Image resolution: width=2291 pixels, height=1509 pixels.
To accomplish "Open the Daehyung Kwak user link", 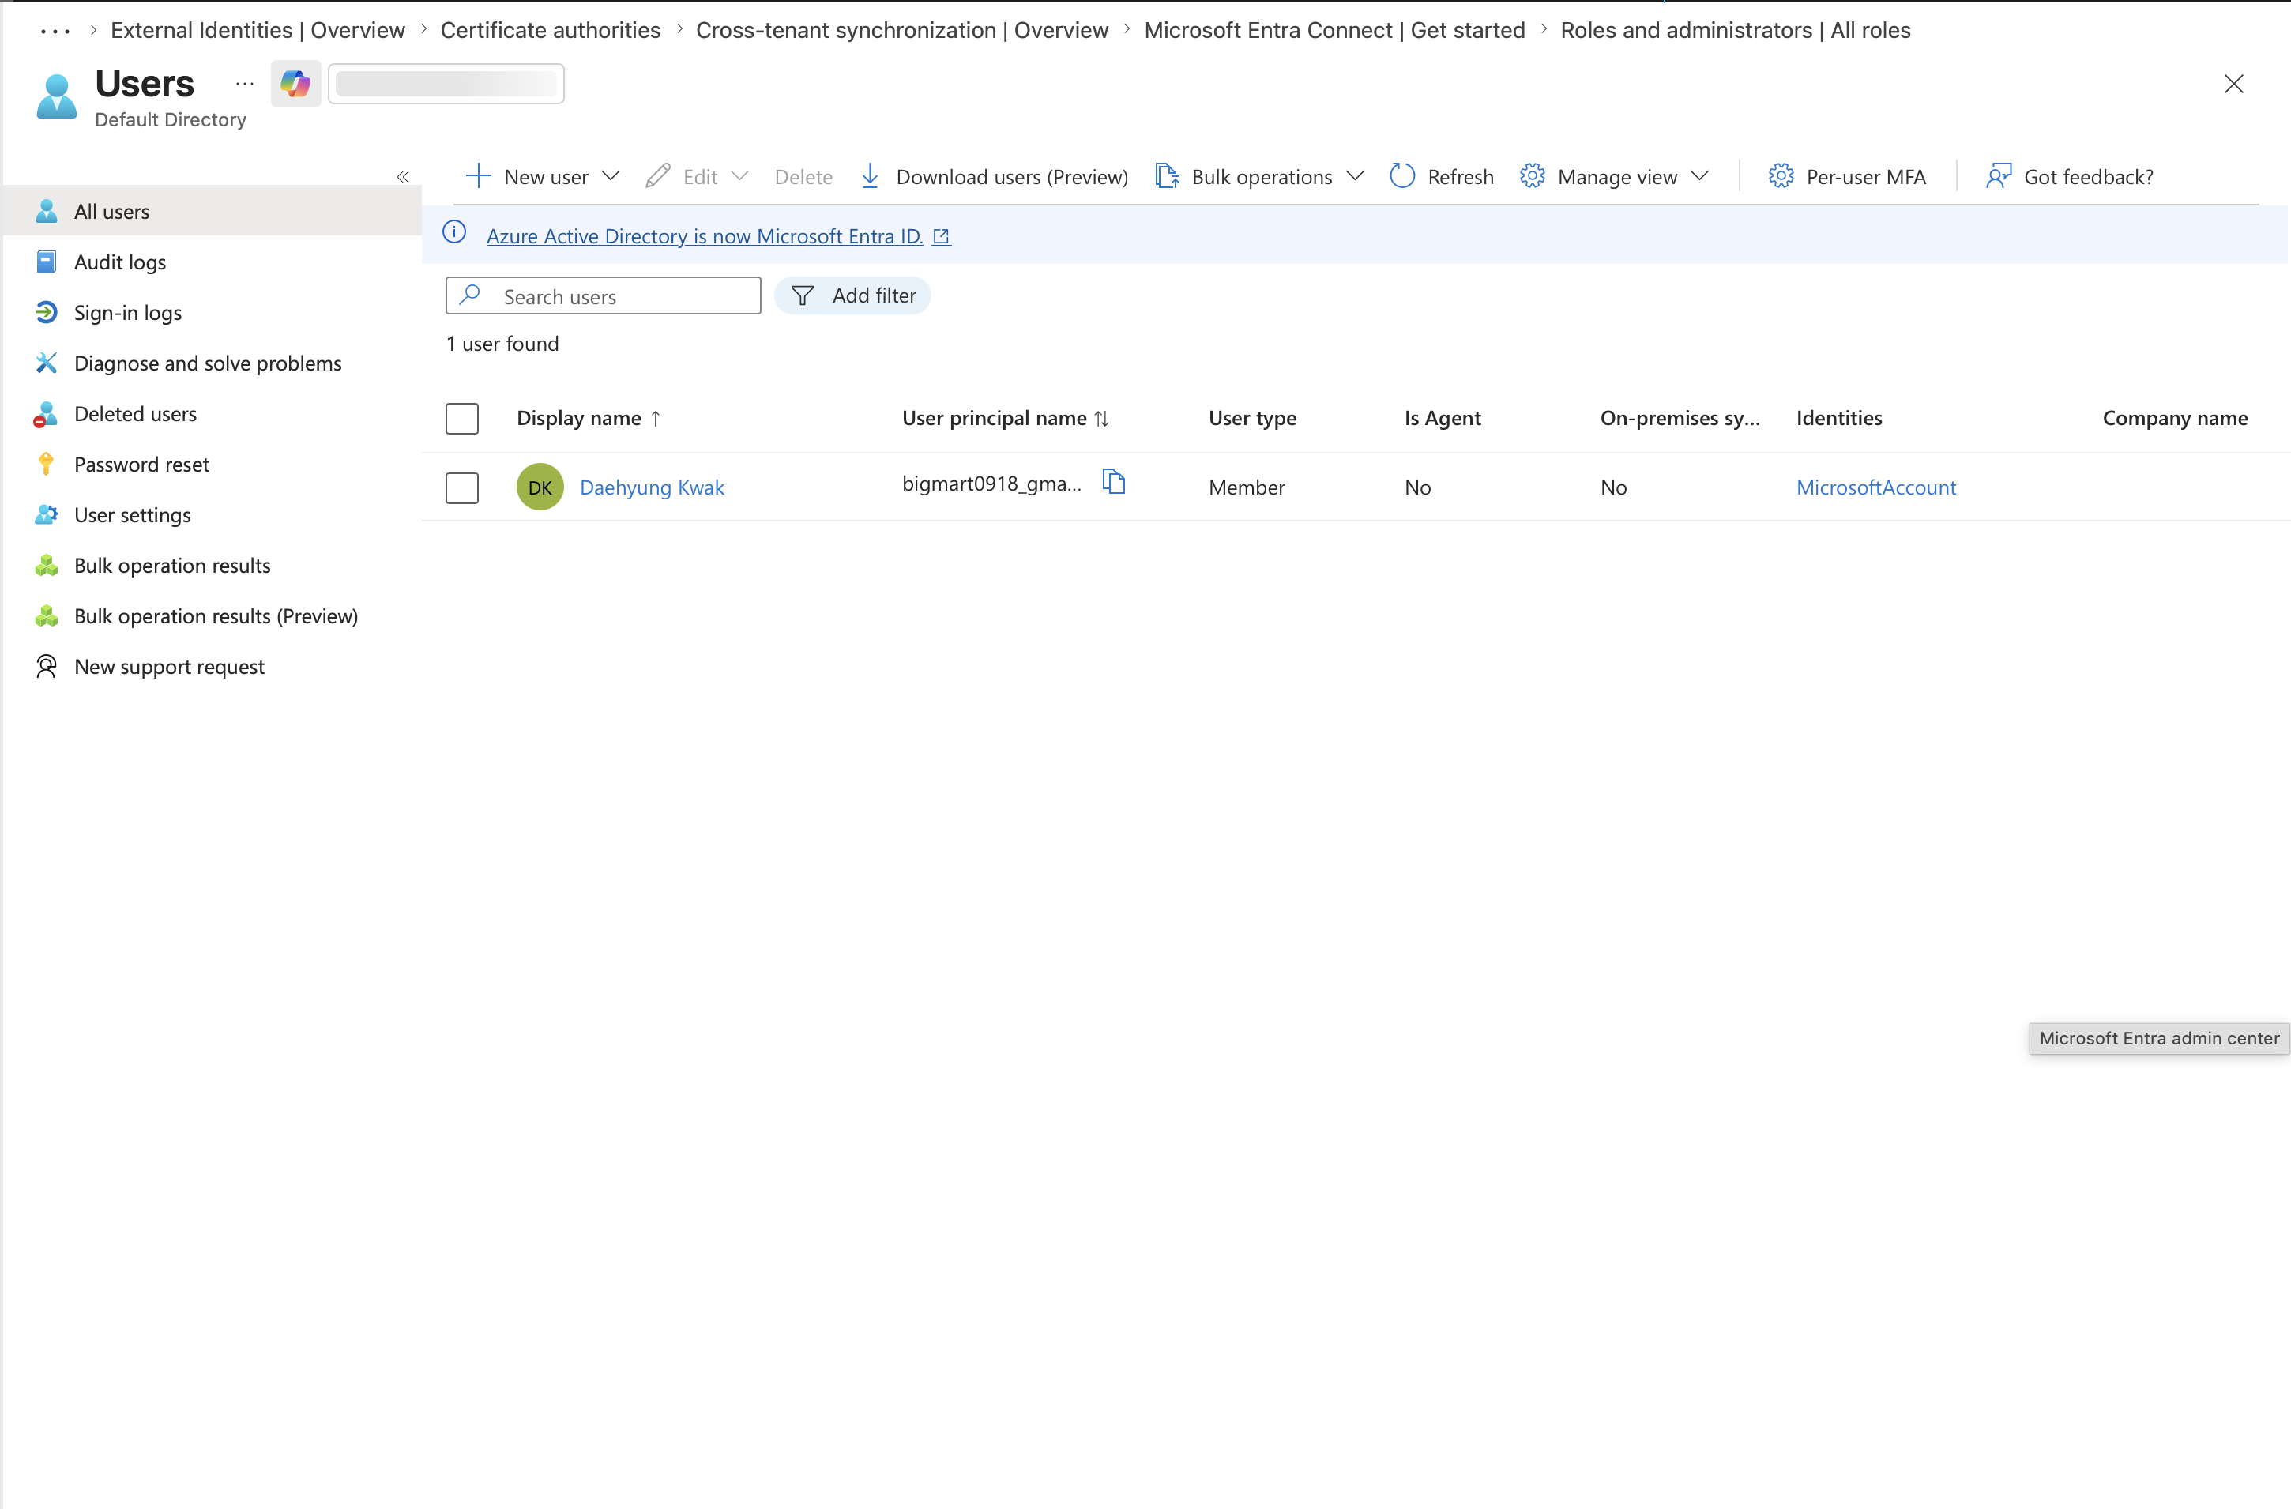I will 652,487.
